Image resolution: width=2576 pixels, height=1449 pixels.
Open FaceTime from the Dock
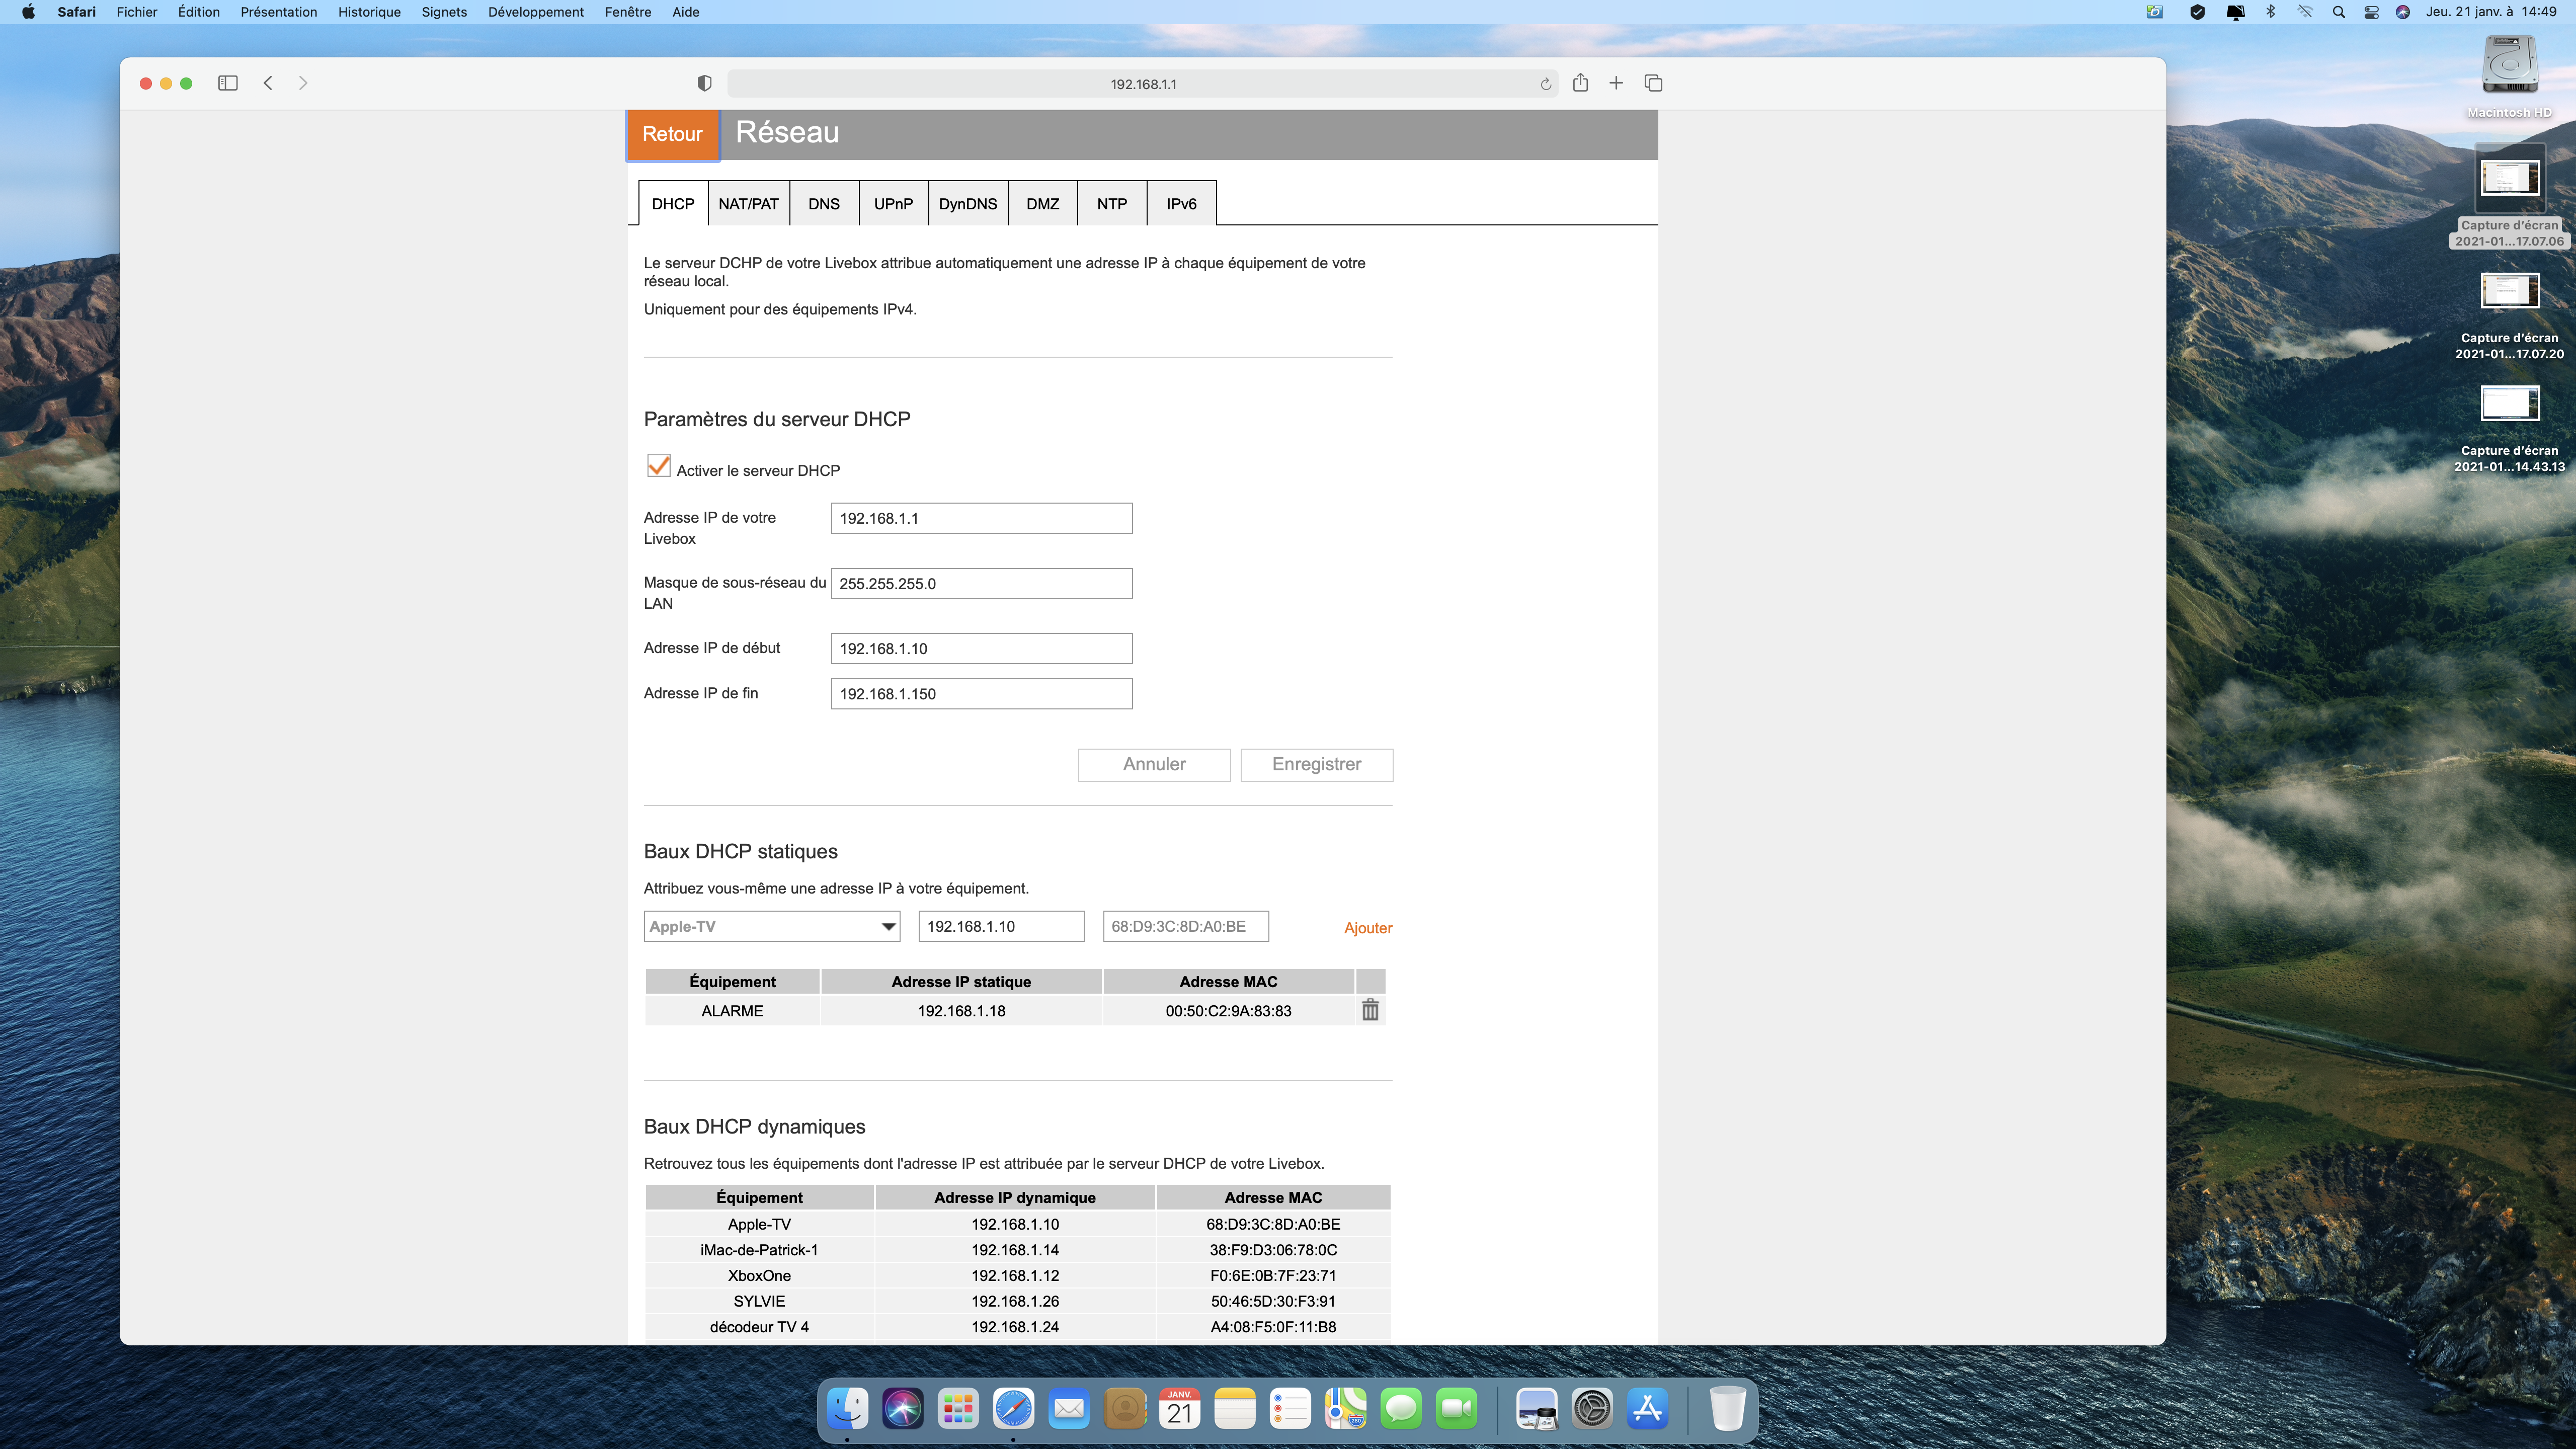click(x=1457, y=1409)
